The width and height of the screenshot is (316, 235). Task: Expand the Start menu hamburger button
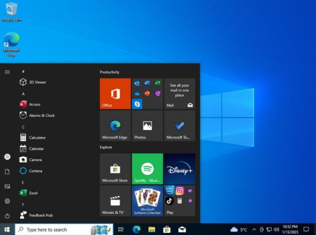pos(7,72)
